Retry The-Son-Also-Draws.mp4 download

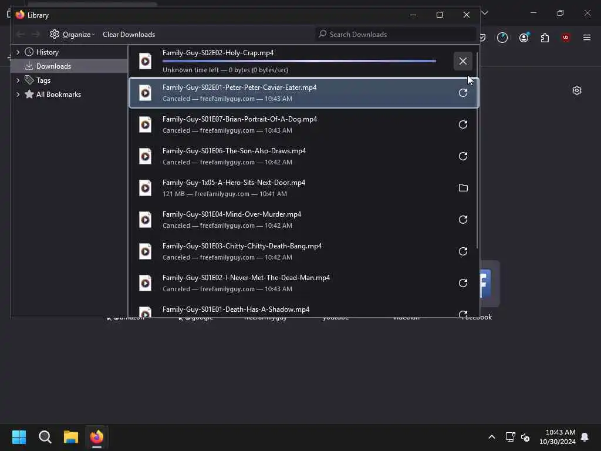(x=462, y=156)
